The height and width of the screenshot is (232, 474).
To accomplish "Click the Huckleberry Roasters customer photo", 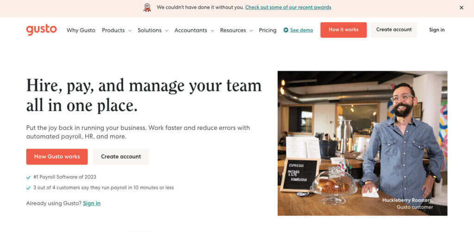I will (362, 143).
